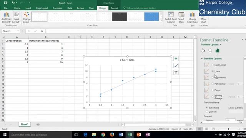246x138 pixels.
Task: Click the Review ribbon tab
Action: coord(80,8)
